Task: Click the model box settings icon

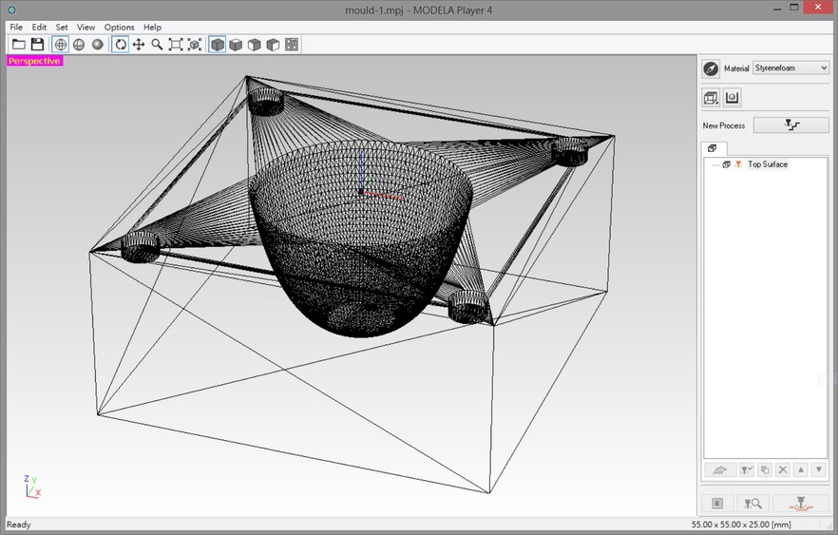Action: (711, 97)
